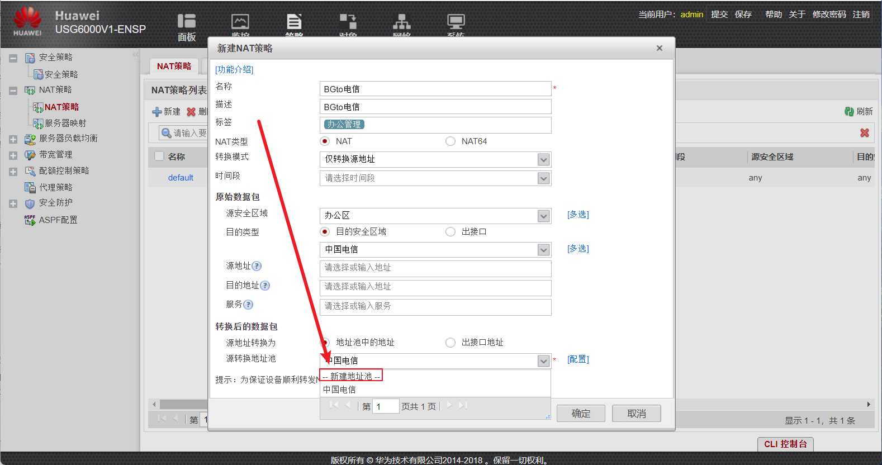Image resolution: width=882 pixels, height=465 pixels.
Task: Expand the 配额控制策略 tree node
Action: (x=13, y=172)
